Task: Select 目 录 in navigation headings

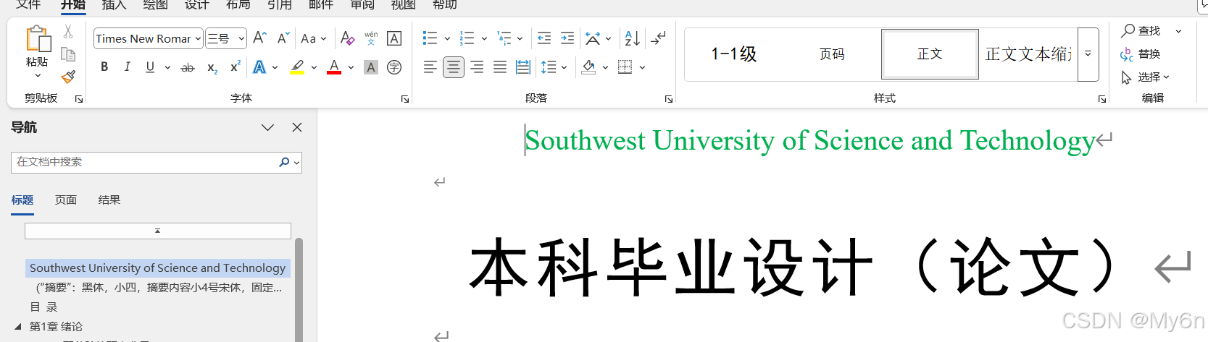Action: tap(43, 307)
